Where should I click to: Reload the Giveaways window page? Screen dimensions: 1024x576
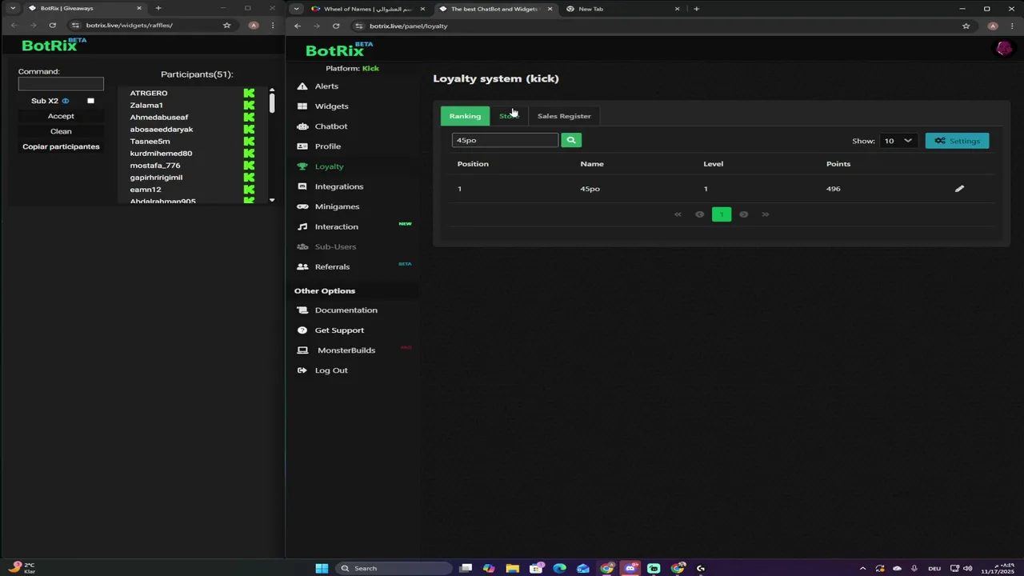pos(53,26)
